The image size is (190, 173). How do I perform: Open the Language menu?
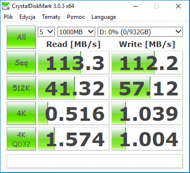104,17
